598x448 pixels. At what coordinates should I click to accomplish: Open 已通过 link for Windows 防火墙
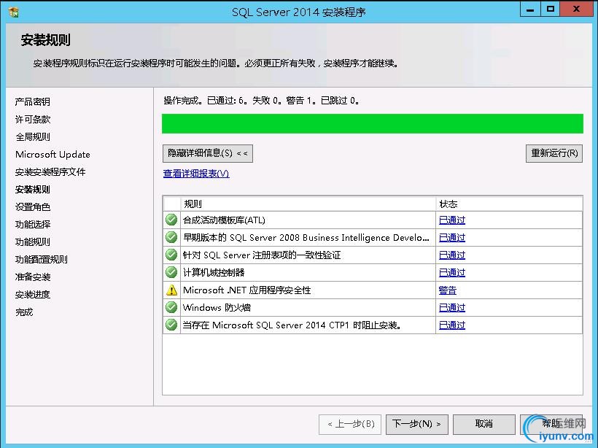point(452,308)
